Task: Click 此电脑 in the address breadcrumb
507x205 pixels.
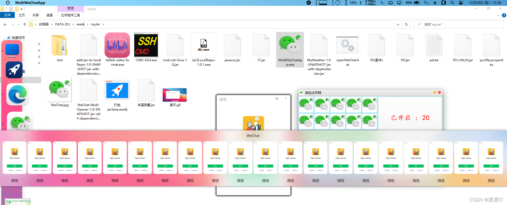Action: pyautogui.click(x=44, y=24)
